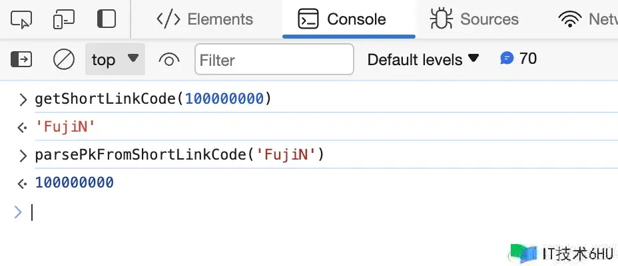Activate the inspect element picker icon
This screenshot has height=266, width=618.
click(22, 19)
